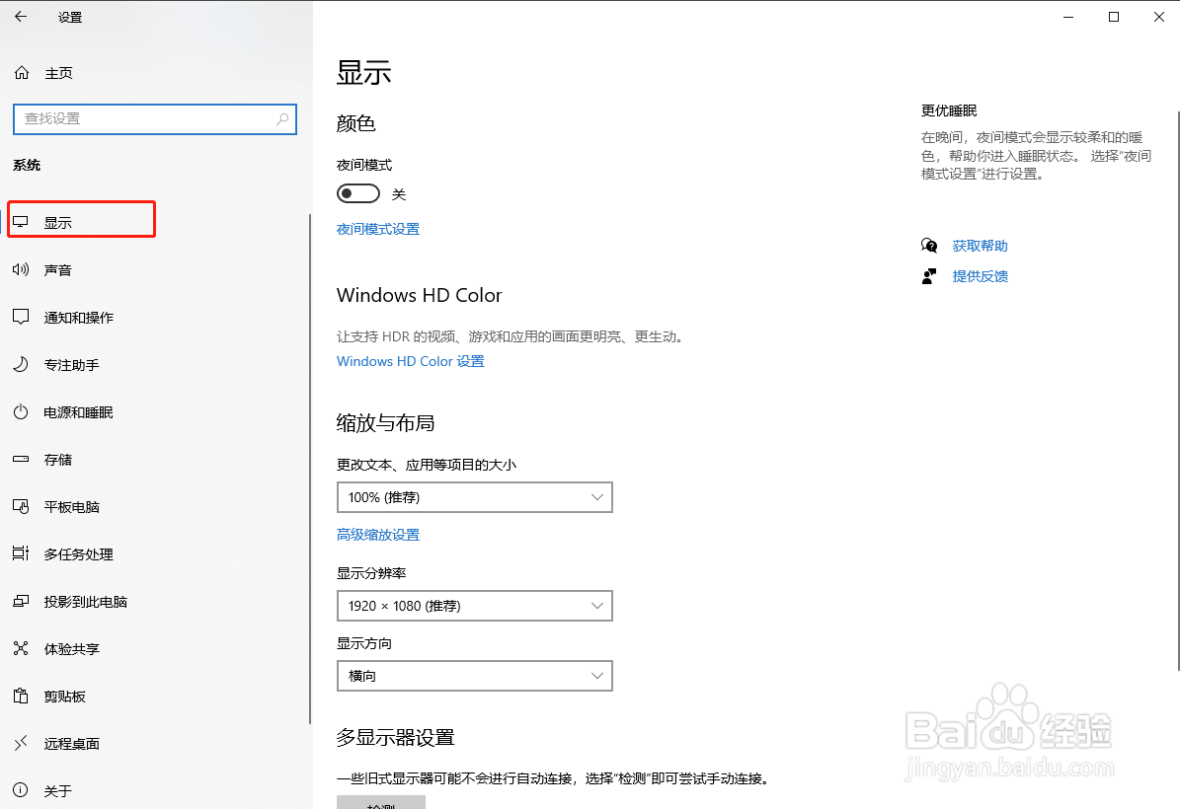Click Advanced scaling settings (高级缩放设置) link
Viewport: 1180px width, 809px height.
378,535
